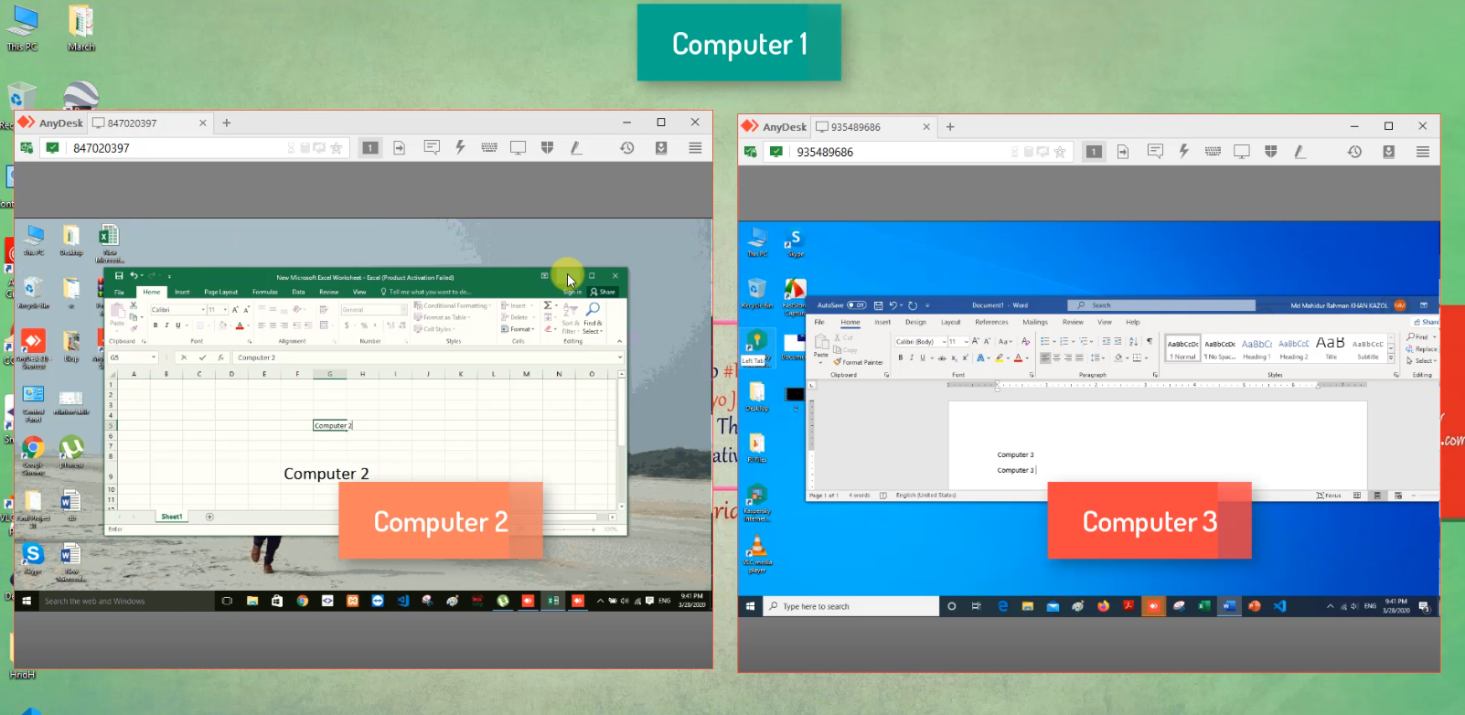Image resolution: width=1465 pixels, height=715 pixels.
Task: Start whiteboard pen icon in 847020397 window
Action: (x=576, y=147)
